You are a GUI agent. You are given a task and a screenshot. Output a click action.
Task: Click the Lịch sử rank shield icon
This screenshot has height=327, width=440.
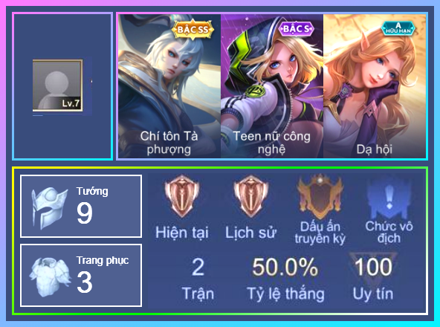pos(250,196)
